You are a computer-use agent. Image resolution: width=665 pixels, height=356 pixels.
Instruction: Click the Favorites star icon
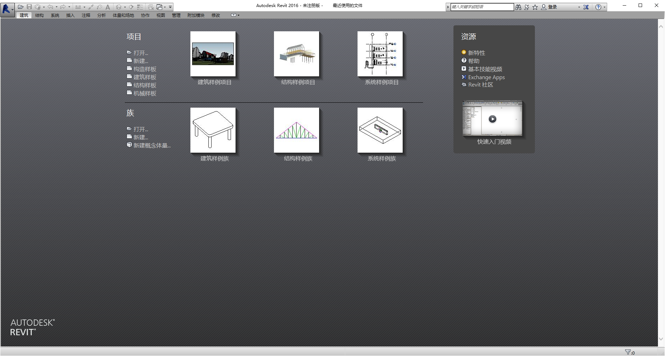(x=535, y=7)
